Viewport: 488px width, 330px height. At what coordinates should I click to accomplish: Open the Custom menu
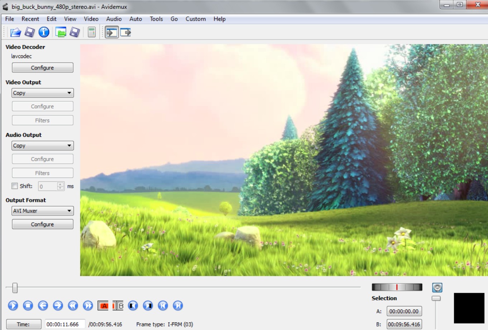pos(196,19)
